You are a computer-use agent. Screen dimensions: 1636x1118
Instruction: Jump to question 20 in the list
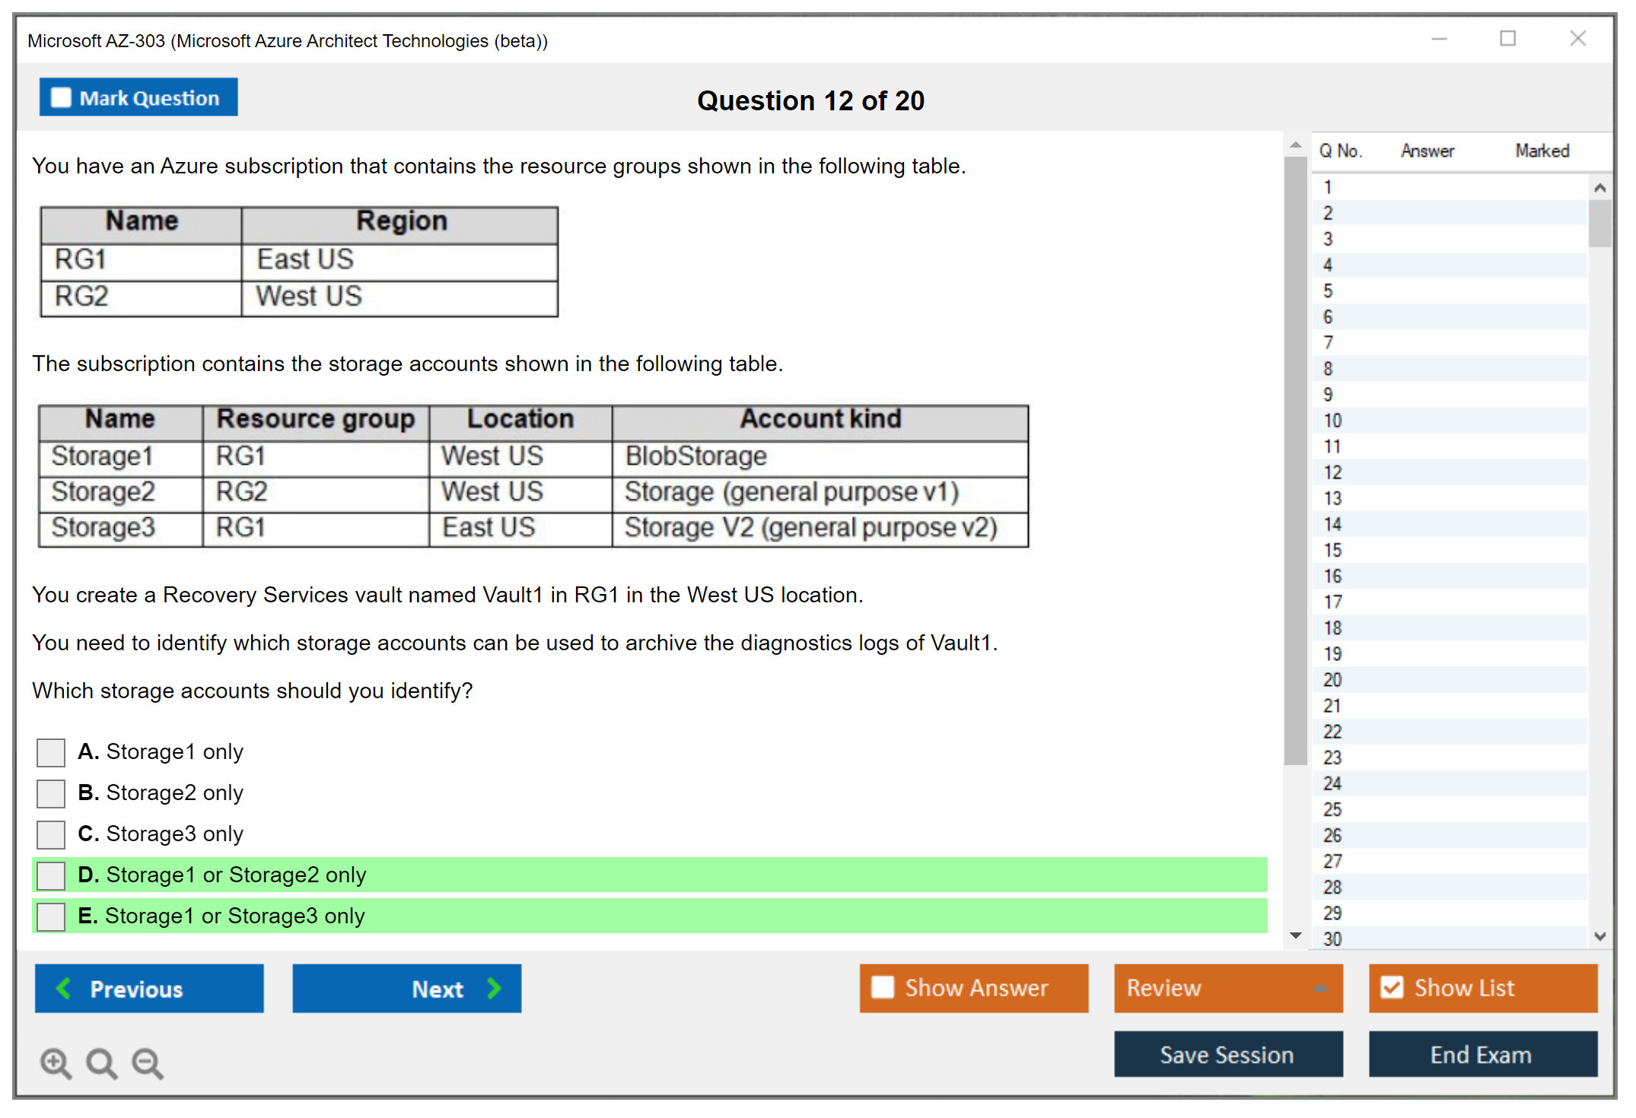[1332, 680]
